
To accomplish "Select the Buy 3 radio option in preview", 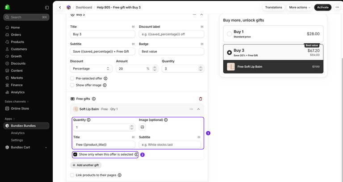I will click(x=229, y=53).
